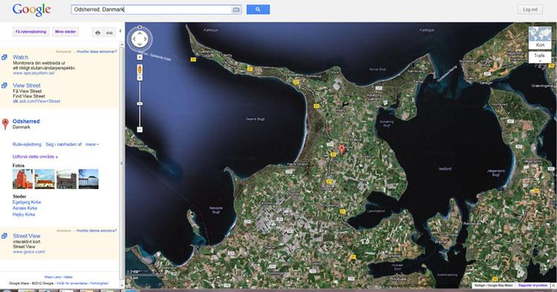The height and width of the screenshot is (292, 557).
Task: Click the Rapportér et problem link
Action: pyautogui.click(x=532, y=285)
